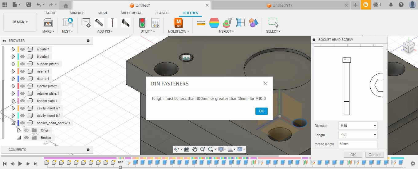Click the socket head screw add-in icon
418x169 pixels.
point(99,23)
